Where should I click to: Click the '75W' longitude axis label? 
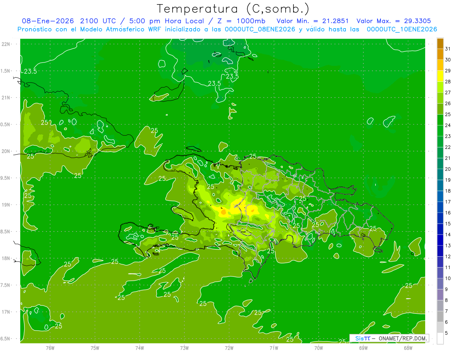(95, 348)
